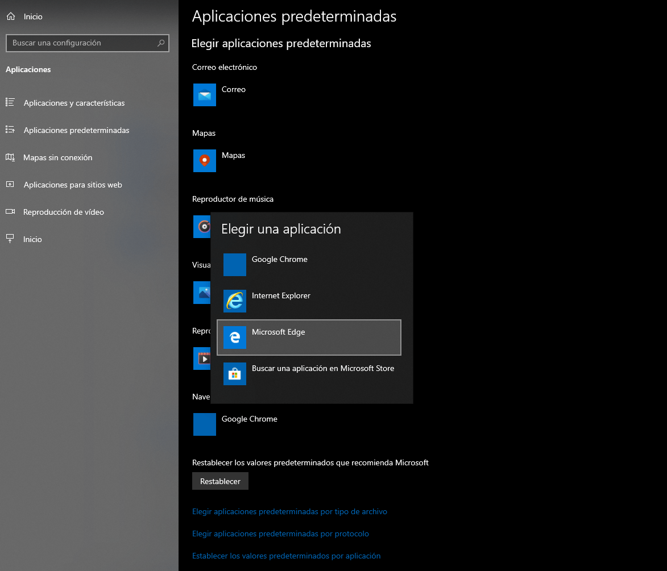Select Internet Explorer from the chooser list
This screenshot has width=667, height=571.
[309, 301]
